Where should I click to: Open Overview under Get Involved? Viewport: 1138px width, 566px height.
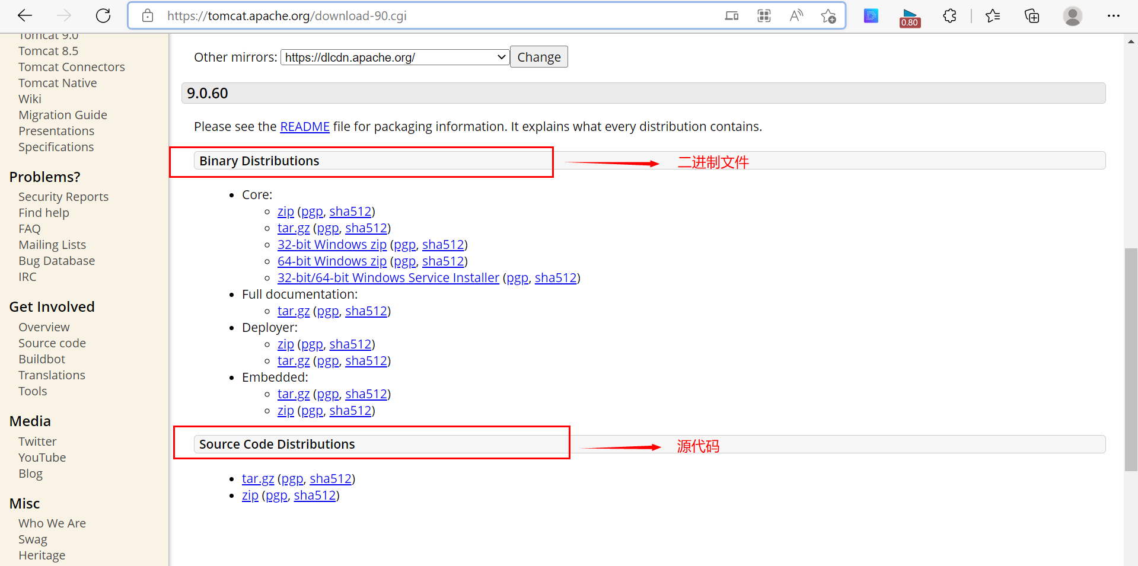(x=44, y=327)
